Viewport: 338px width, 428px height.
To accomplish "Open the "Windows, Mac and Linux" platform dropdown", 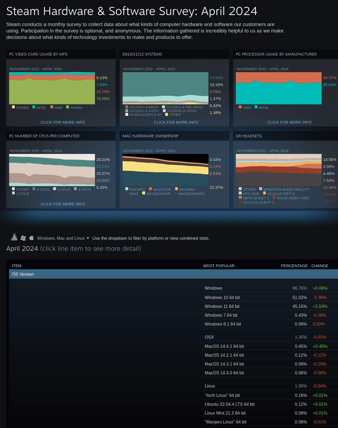I will (63, 238).
